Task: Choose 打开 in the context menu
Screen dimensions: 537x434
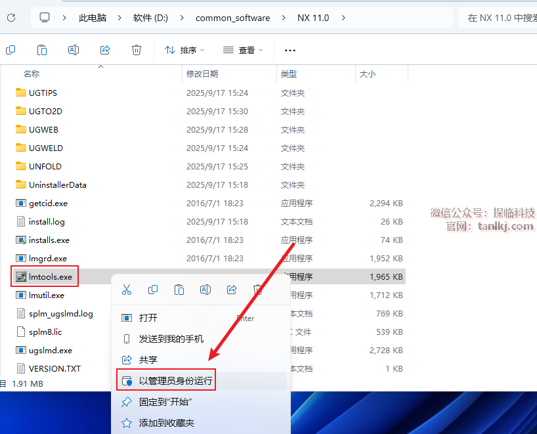Action: tap(148, 318)
